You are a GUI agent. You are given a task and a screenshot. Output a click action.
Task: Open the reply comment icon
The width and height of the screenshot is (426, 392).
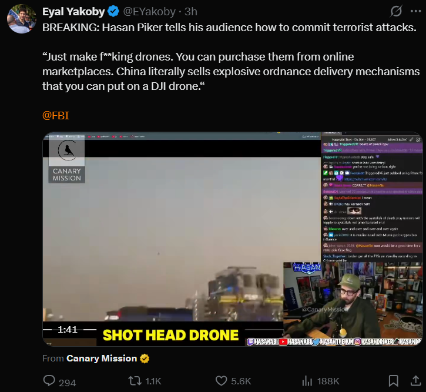49,381
